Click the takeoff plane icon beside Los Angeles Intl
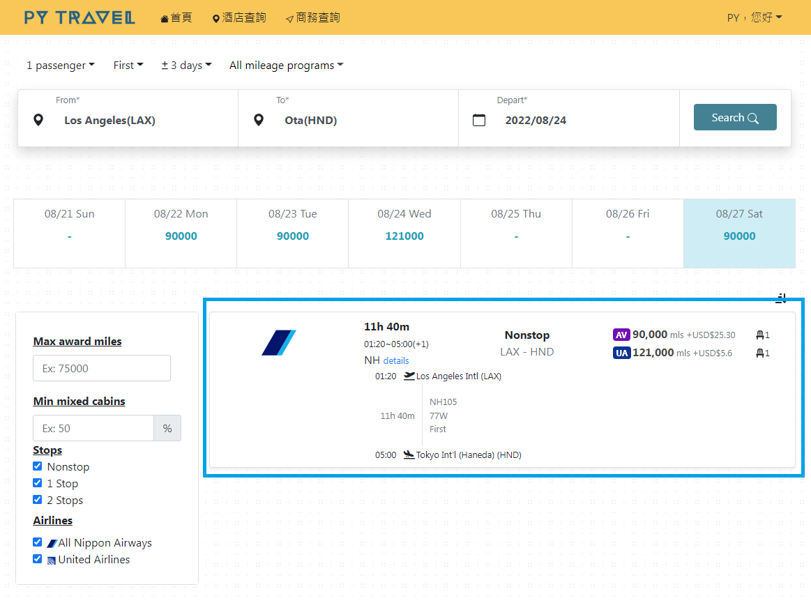This screenshot has height=603, width=811. point(409,376)
